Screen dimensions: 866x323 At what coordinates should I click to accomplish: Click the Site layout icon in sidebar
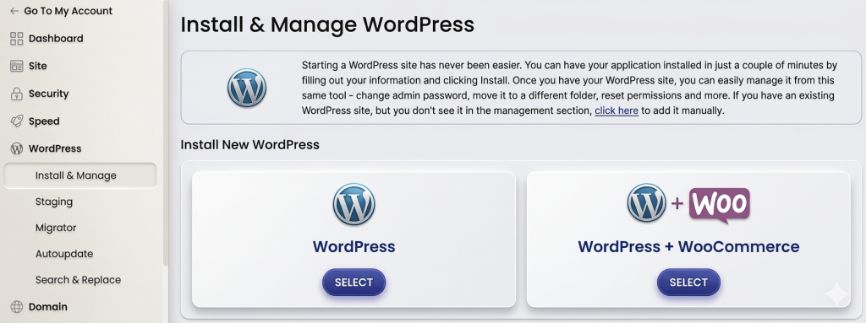pos(17,66)
